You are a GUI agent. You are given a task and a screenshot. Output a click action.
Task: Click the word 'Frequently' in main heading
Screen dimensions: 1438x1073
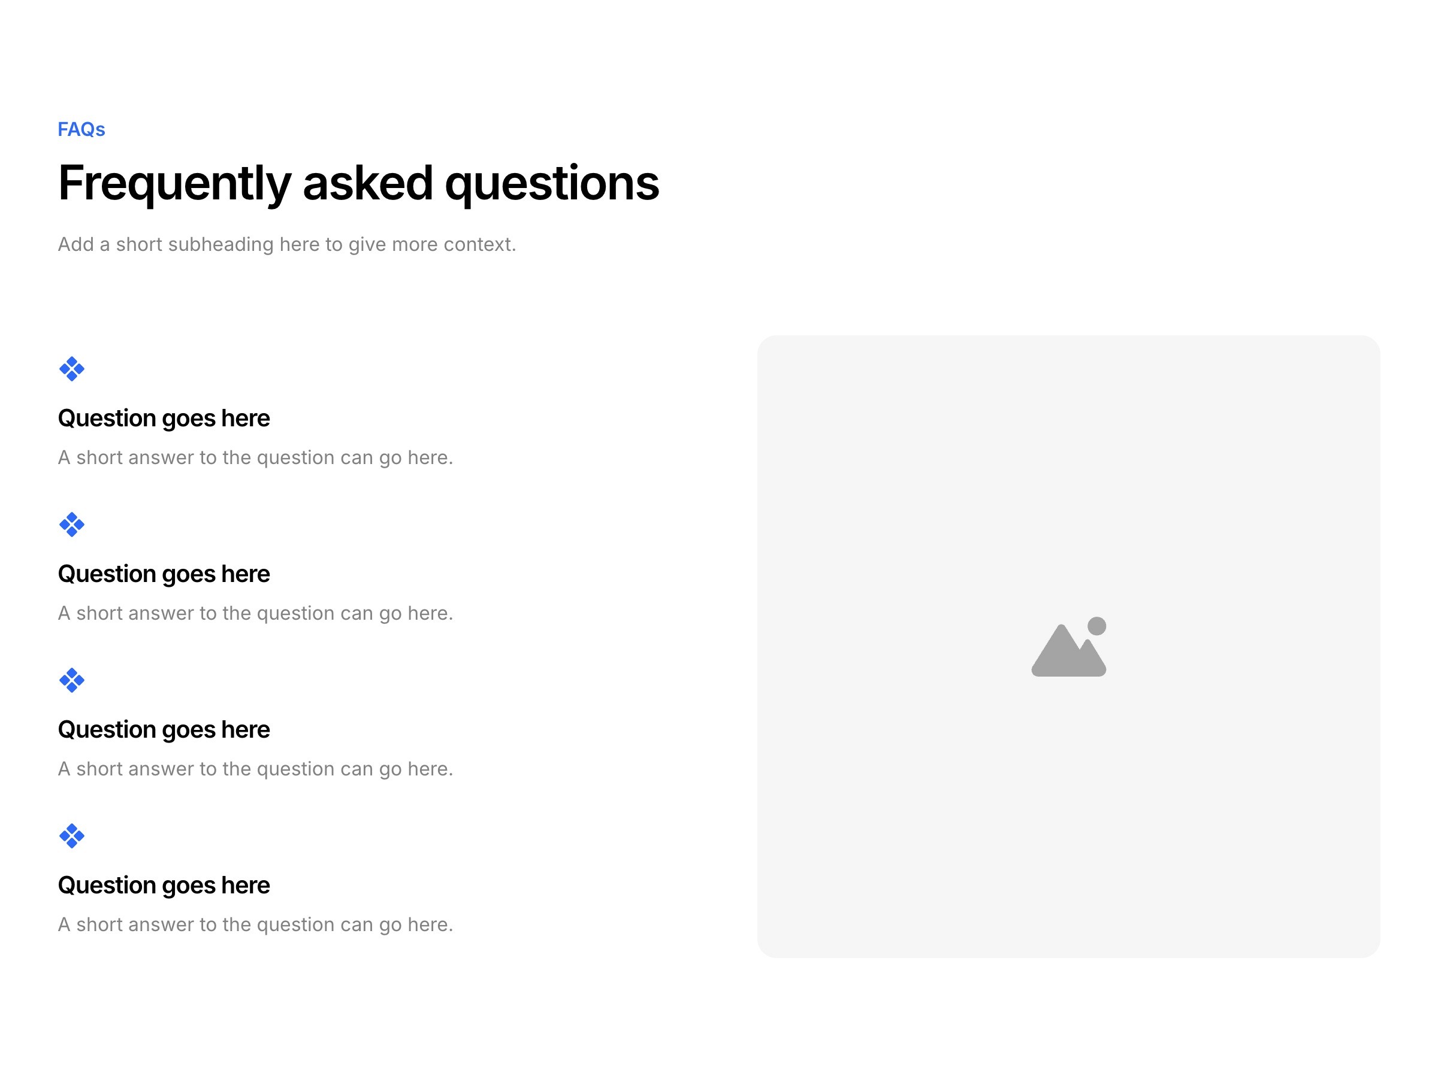[x=174, y=184]
